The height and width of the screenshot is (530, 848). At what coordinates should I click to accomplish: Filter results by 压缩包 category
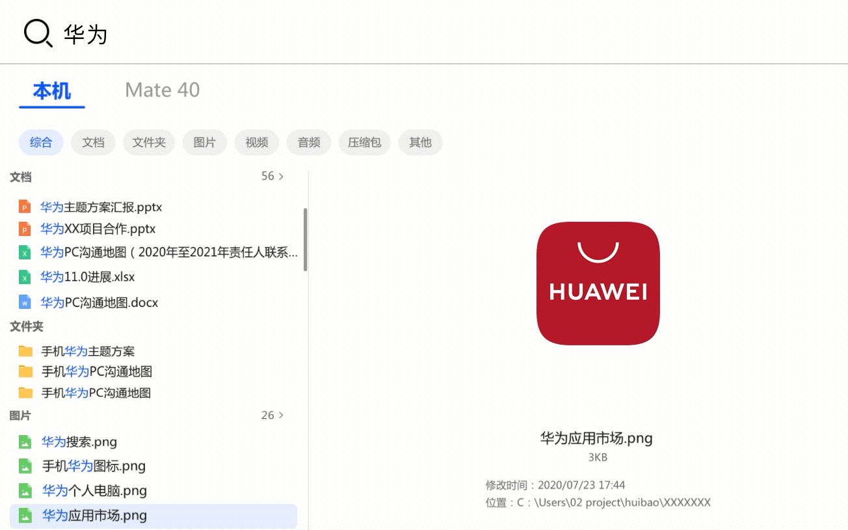[364, 142]
